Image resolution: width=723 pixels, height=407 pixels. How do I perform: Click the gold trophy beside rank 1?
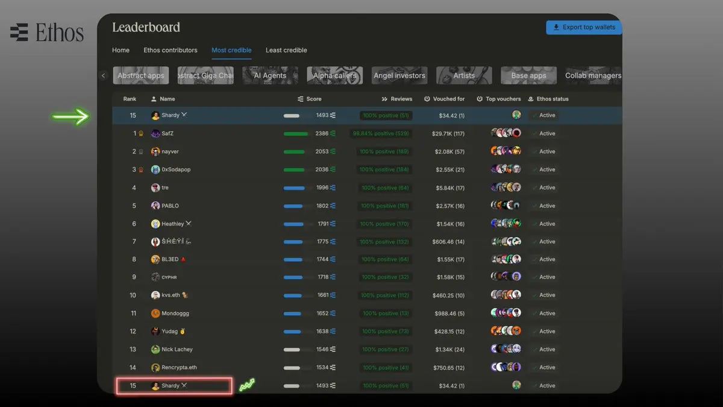point(141,134)
